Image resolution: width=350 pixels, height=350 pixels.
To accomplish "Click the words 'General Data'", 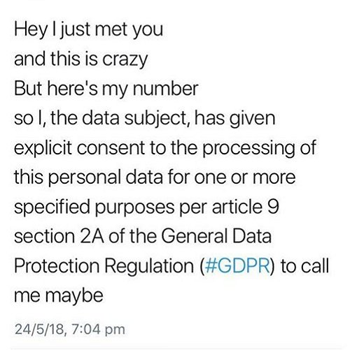I will pyautogui.click(x=216, y=236).
